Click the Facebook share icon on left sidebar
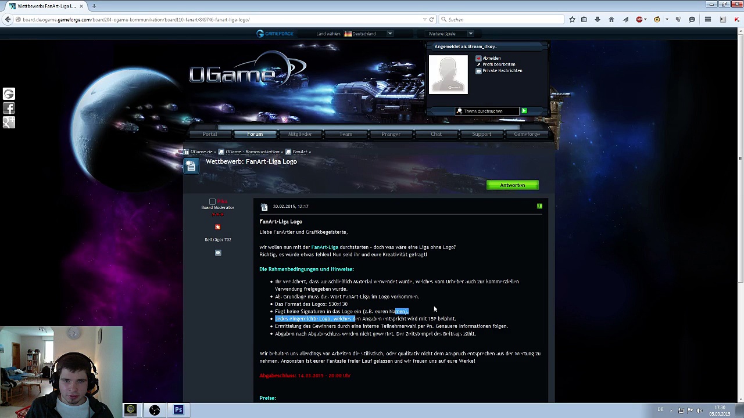Image resolution: width=744 pixels, height=418 pixels. click(9, 108)
